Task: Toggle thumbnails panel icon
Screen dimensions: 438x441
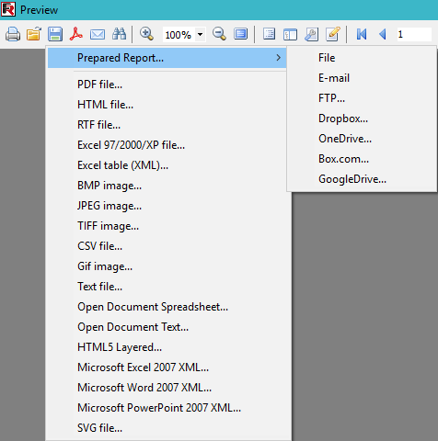Action: [290, 34]
